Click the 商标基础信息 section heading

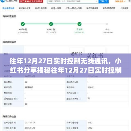(x=9, y=42)
